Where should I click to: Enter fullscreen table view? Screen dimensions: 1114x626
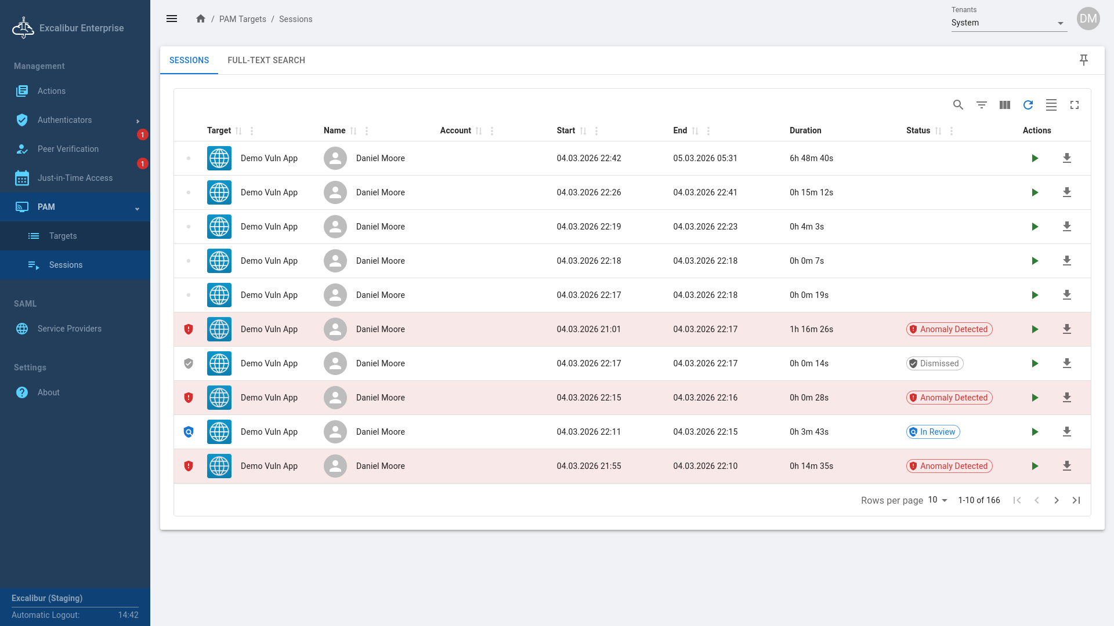pyautogui.click(x=1074, y=105)
